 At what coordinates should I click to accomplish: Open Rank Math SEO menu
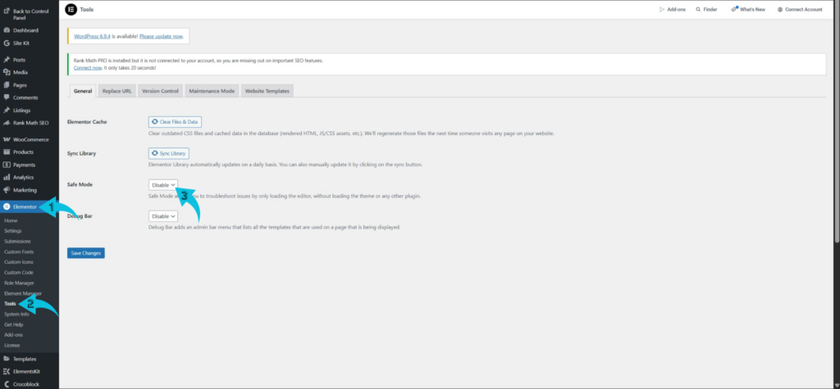click(x=30, y=123)
